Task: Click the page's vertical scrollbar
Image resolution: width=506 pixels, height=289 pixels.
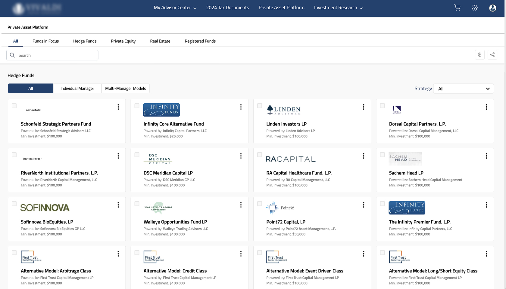Action: 505,144
